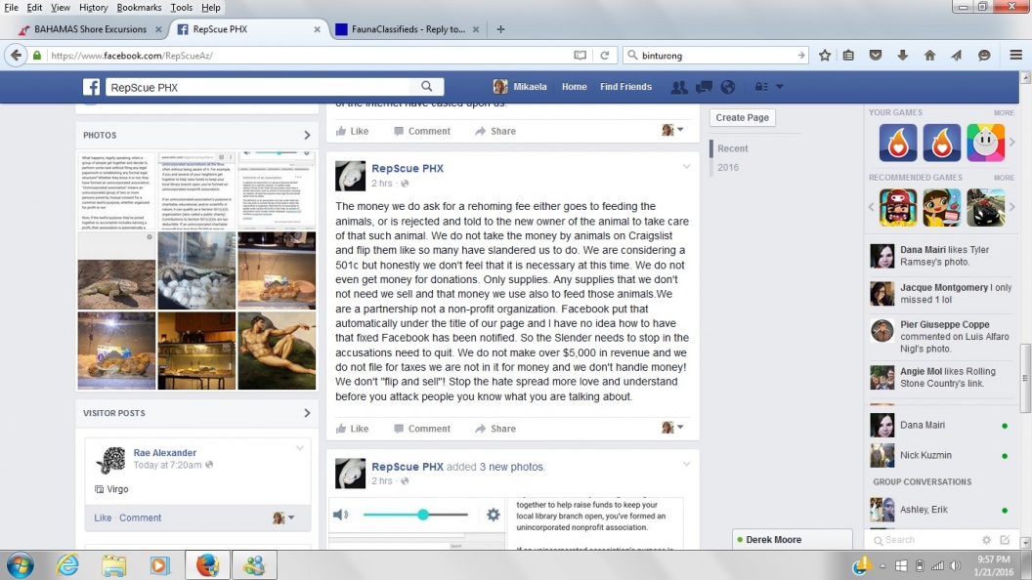Expand the VISITOR POSTS section chevron
Viewport: 1032px width, 580px height.
tap(307, 413)
